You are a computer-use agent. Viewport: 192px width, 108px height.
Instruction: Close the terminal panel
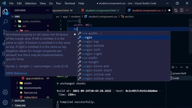point(187,67)
